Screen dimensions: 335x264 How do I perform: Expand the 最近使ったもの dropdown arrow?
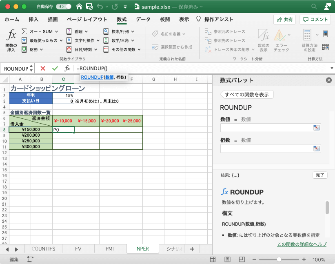(61, 40)
